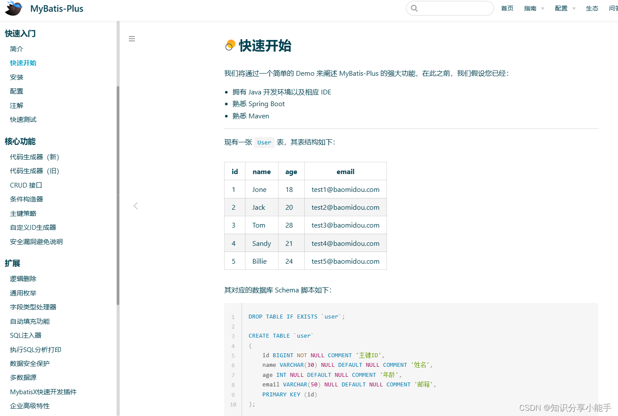Screen dimensions: 618x416
Task: Open 执行SQL分析打印 sidebar link
Action: click(36, 349)
